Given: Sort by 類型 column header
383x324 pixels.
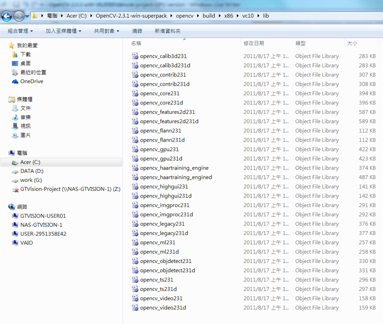Looking at the screenshot, I should [300, 43].
